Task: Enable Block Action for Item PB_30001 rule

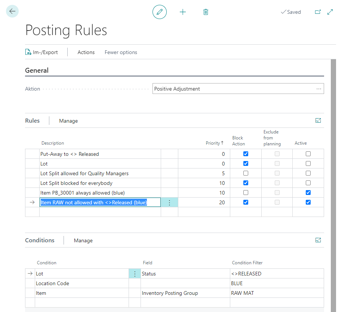Action: click(246, 193)
